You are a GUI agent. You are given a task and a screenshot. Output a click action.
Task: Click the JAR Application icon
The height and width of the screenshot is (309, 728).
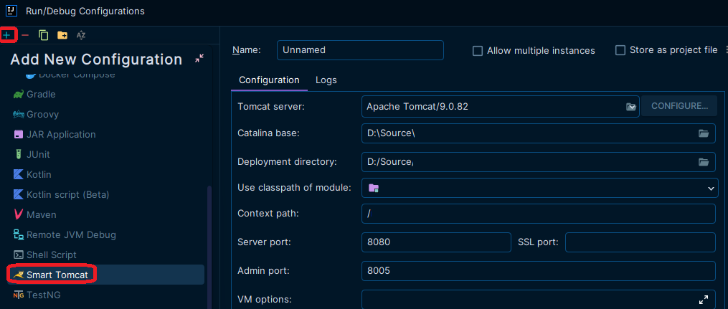(x=19, y=135)
